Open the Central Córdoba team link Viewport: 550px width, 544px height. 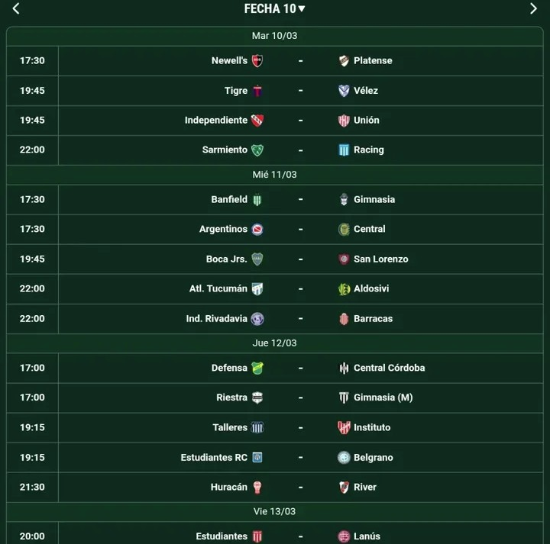[389, 369]
